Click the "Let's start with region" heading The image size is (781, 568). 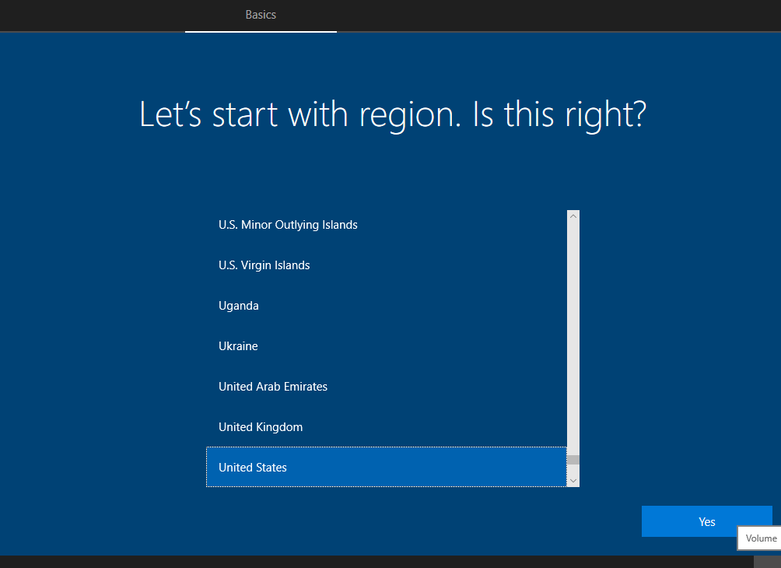click(393, 114)
